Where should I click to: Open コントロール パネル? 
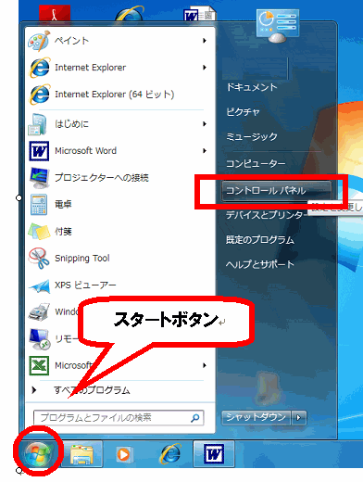tap(276, 191)
